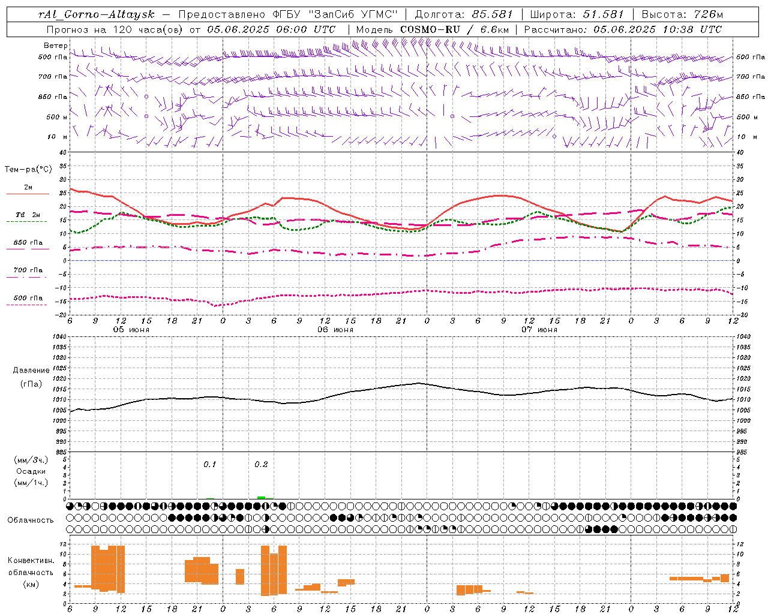768x614 pixels.
Task: Click the (мм/3ч.) precipitation unit label
Action: click(31, 460)
